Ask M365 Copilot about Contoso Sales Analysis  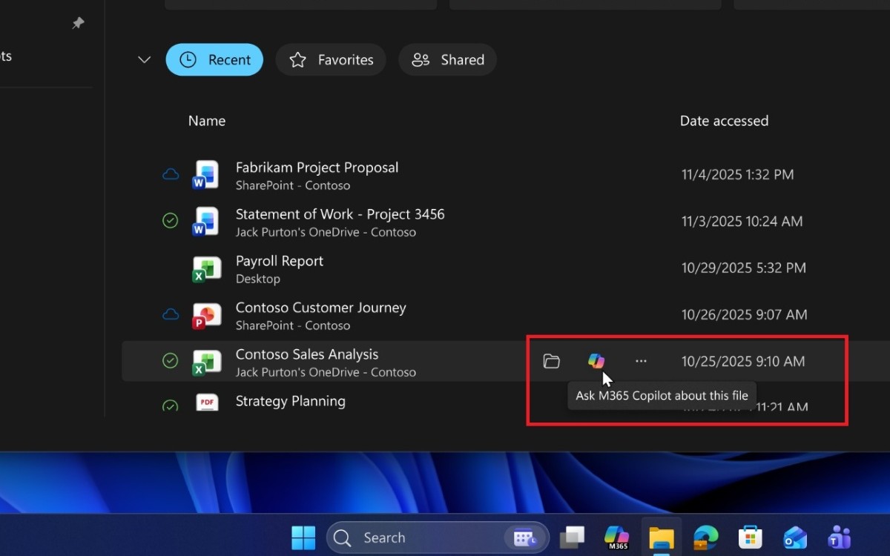coord(597,361)
